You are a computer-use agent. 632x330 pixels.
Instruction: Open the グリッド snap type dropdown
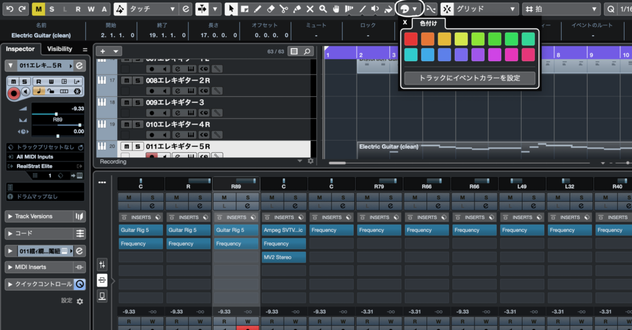(x=486, y=9)
